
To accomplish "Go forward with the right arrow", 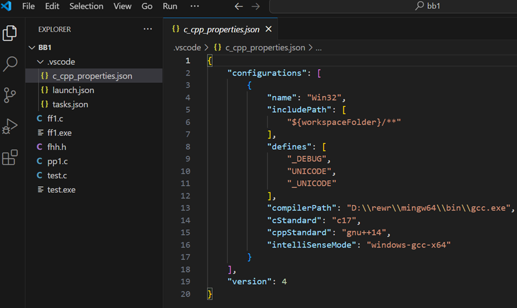I will click(256, 6).
